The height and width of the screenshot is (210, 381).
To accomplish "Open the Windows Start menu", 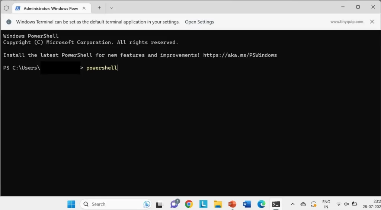I will [x=71, y=204].
